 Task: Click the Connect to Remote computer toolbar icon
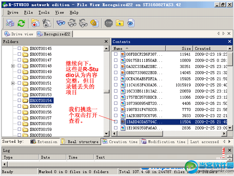(10, 23)
